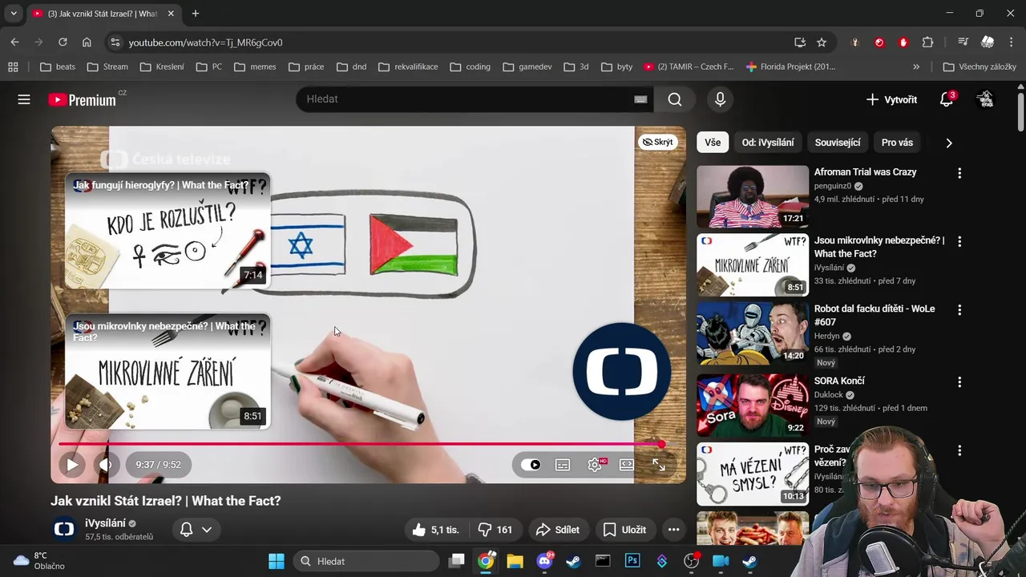The image size is (1026, 577).
Task: Open Windows Start menu
Action: point(277,561)
